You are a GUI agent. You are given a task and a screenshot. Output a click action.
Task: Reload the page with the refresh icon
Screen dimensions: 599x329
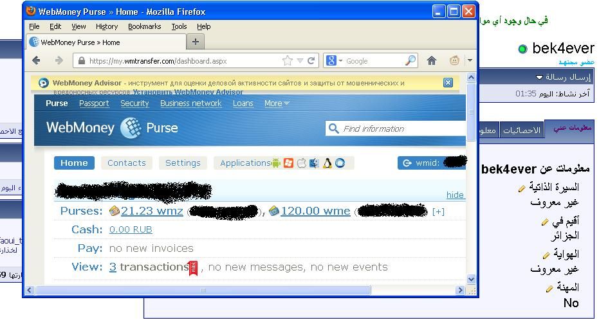(311, 60)
